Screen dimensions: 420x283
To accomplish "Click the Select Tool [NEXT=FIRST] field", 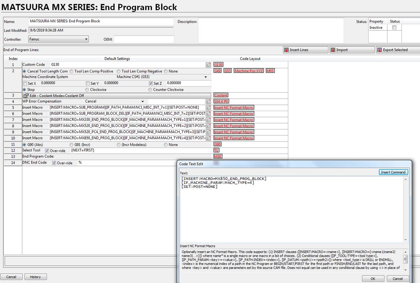I will click(141, 151).
